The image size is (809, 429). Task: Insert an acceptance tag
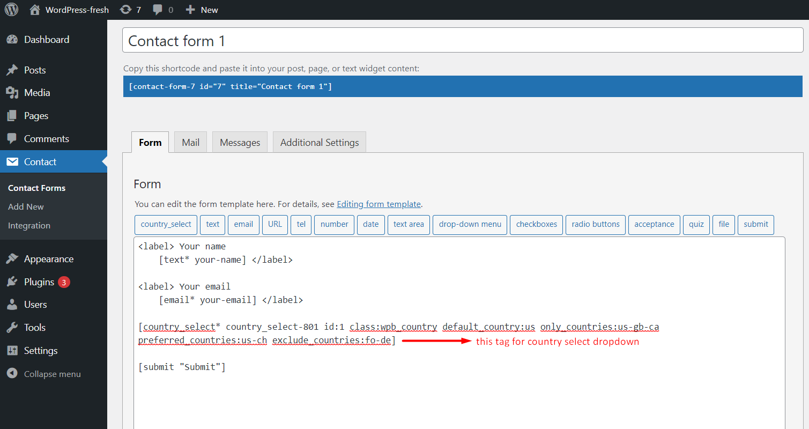tap(654, 225)
